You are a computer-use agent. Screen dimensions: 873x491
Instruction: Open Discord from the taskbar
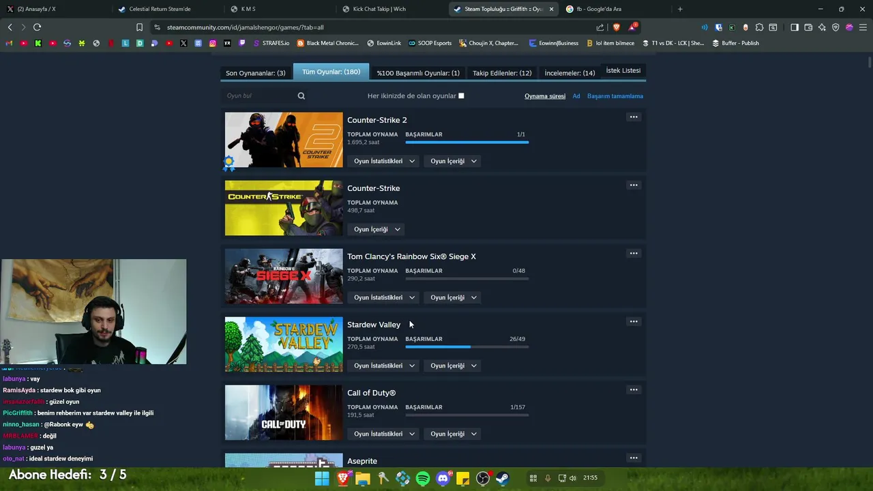(x=443, y=479)
